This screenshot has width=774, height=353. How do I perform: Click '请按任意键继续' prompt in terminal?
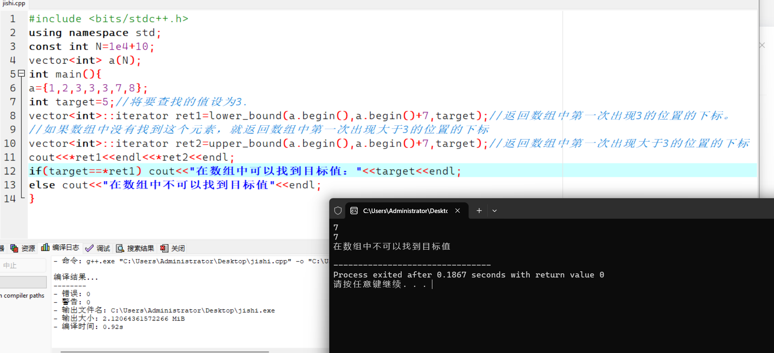click(380, 284)
